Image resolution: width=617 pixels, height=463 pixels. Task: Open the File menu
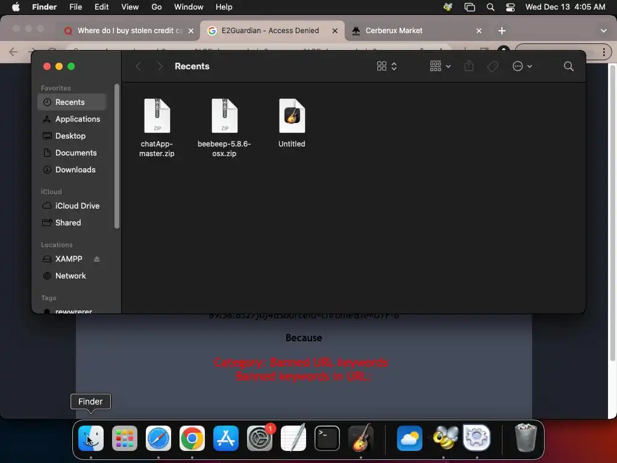pos(75,7)
